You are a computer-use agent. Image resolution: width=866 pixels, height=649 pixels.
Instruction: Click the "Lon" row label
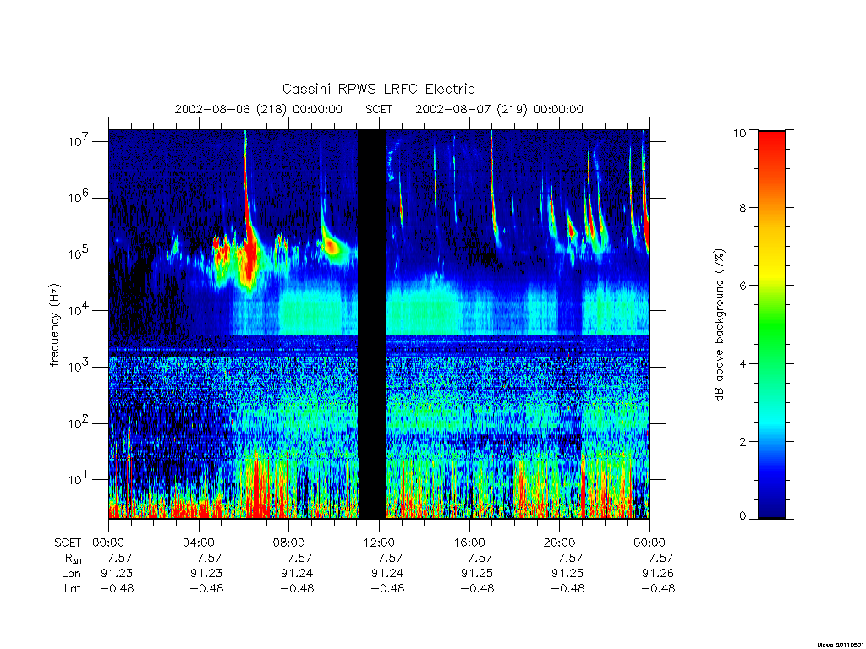pos(71,574)
